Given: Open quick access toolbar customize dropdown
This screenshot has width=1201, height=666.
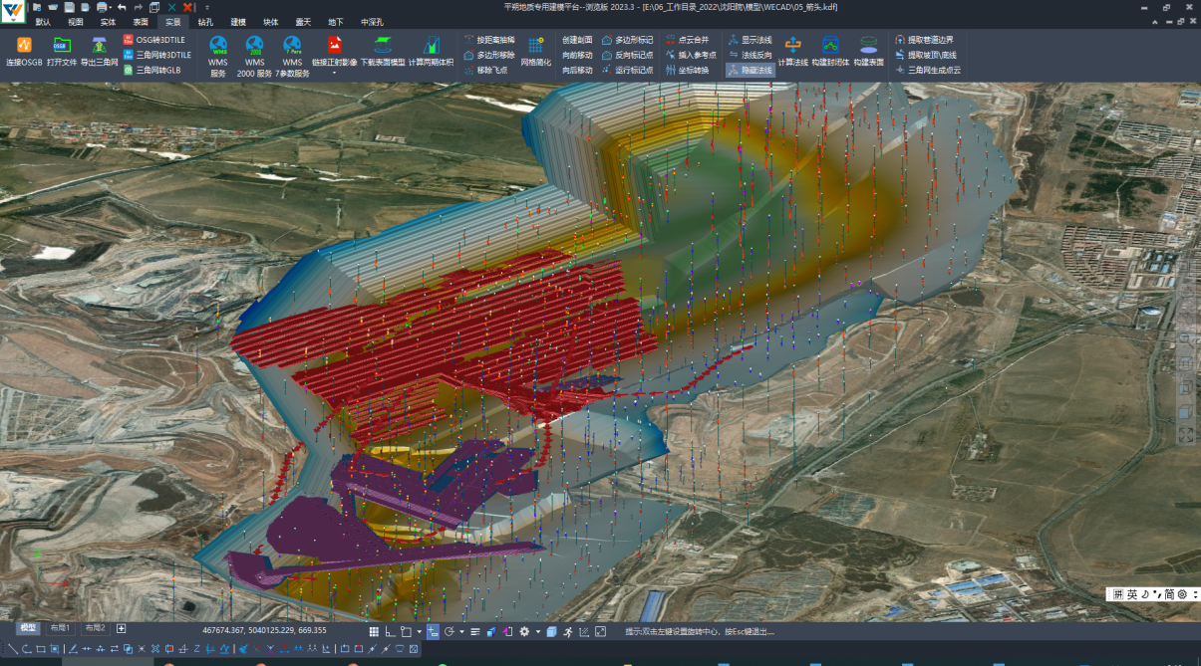Looking at the screenshot, I should click(206, 7).
